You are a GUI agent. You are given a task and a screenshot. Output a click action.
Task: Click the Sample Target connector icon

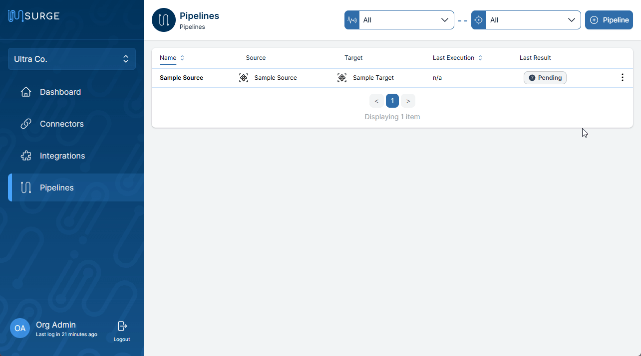pyautogui.click(x=342, y=78)
